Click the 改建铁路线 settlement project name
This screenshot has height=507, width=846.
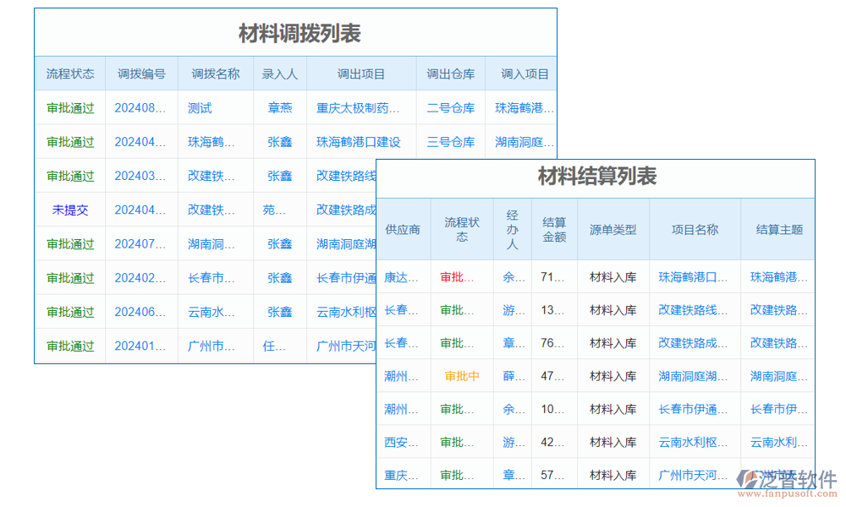[695, 309]
